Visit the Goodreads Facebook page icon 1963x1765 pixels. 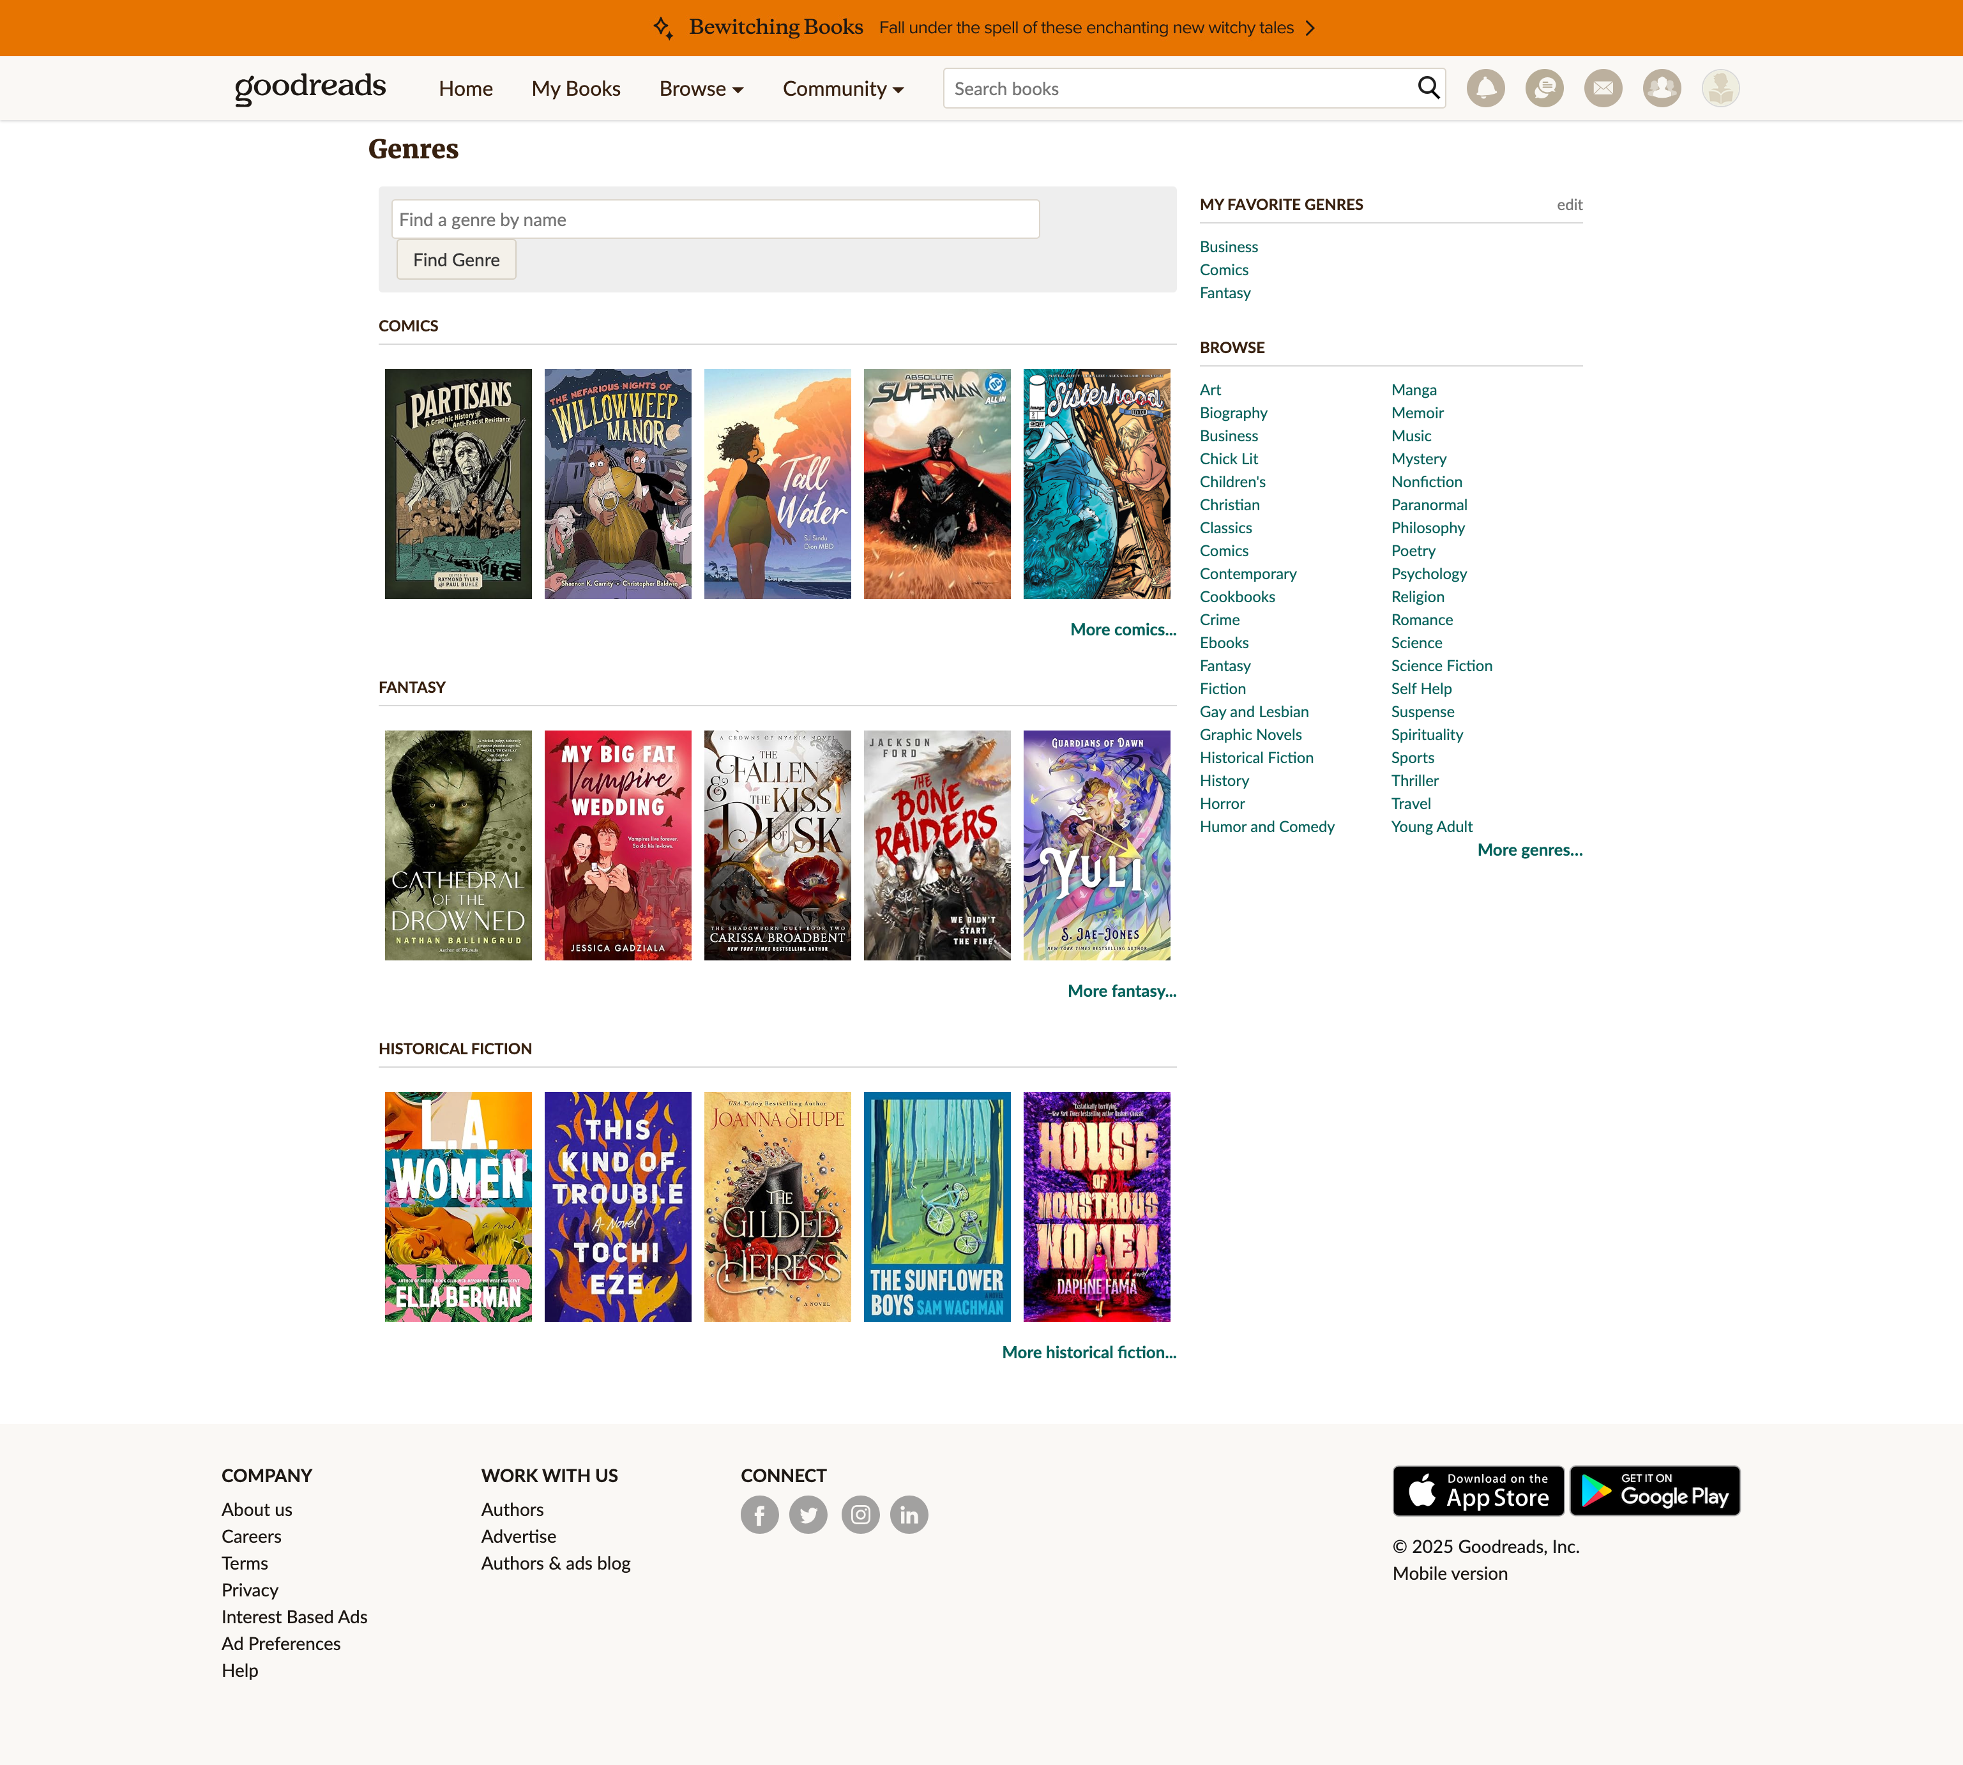tap(759, 1515)
